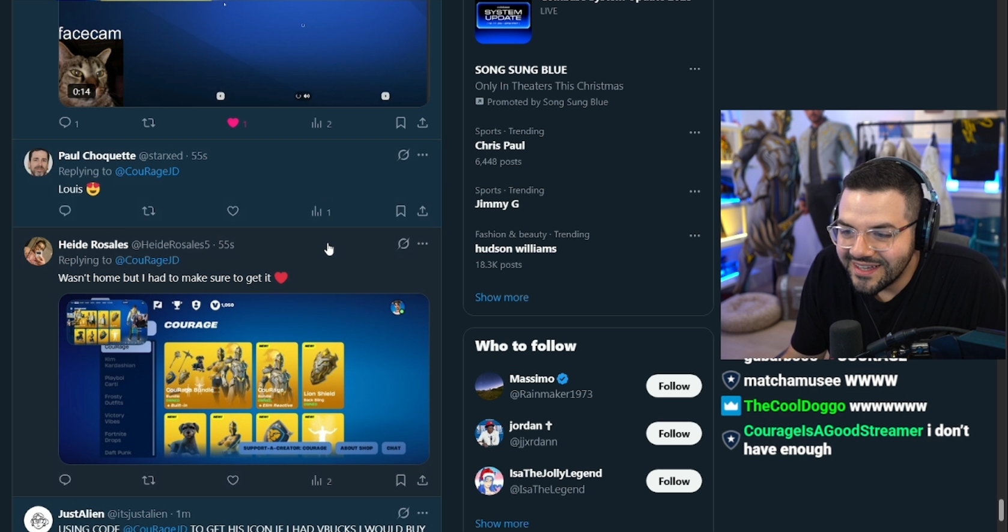This screenshot has height=532, width=1008.
Task: Bookmark the facecam video post
Action: coord(401,123)
